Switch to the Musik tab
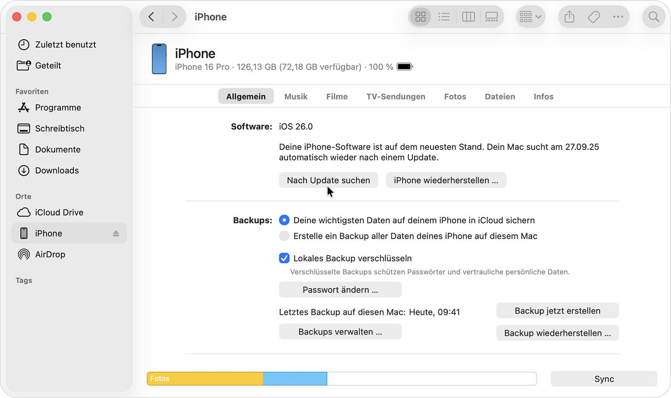 [x=296, y=96]
